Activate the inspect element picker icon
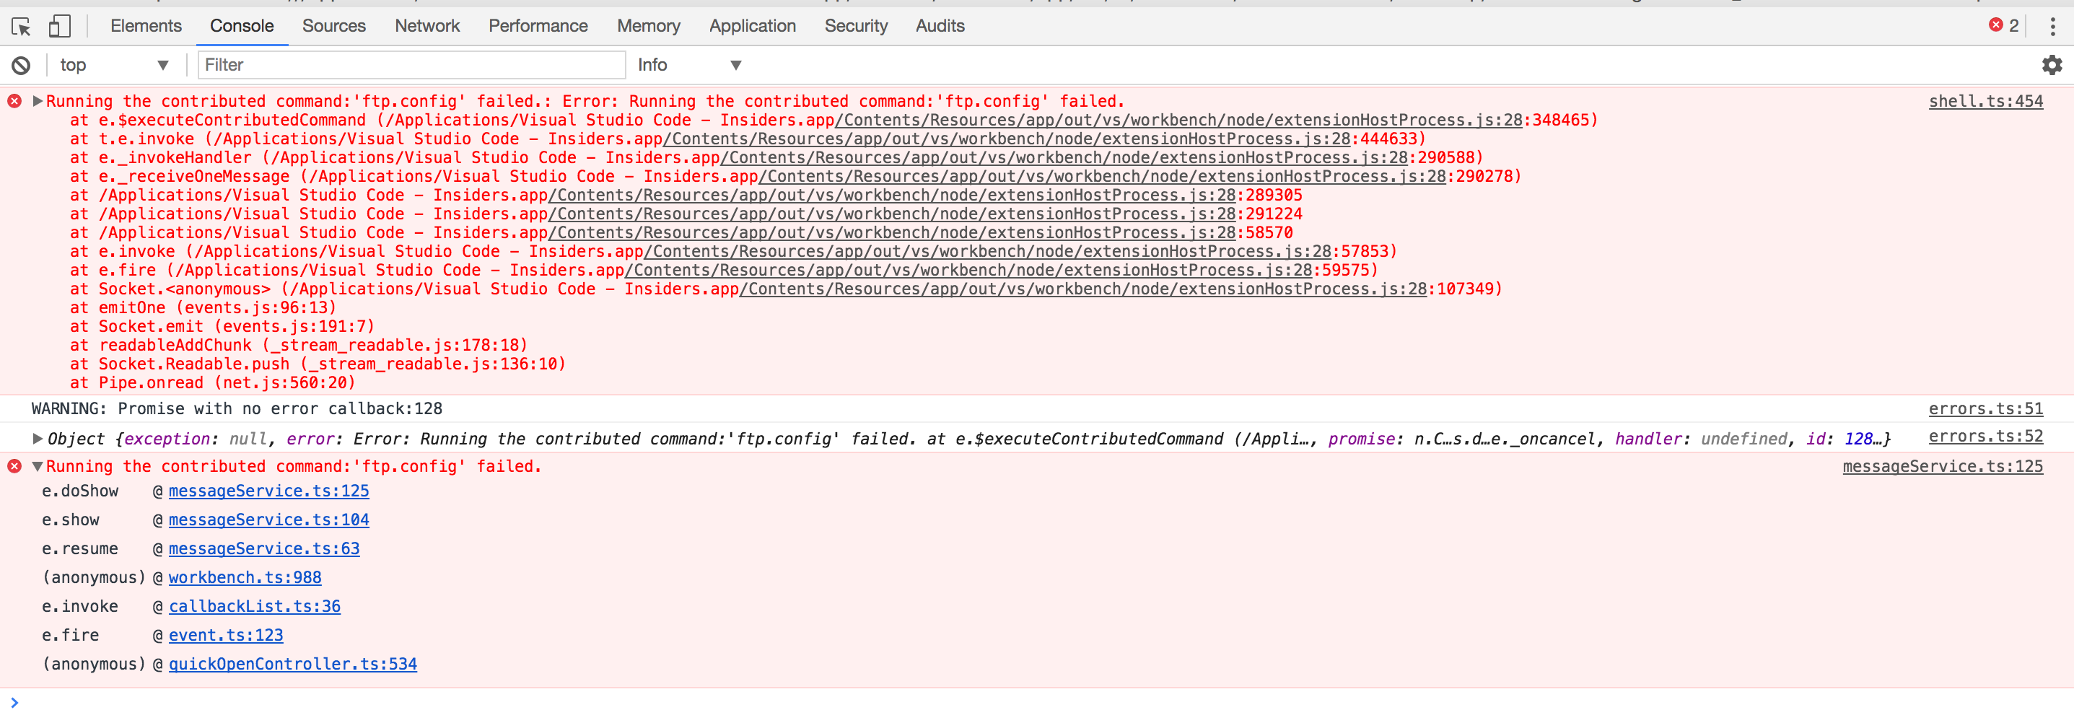 click(x=22, y=27)
